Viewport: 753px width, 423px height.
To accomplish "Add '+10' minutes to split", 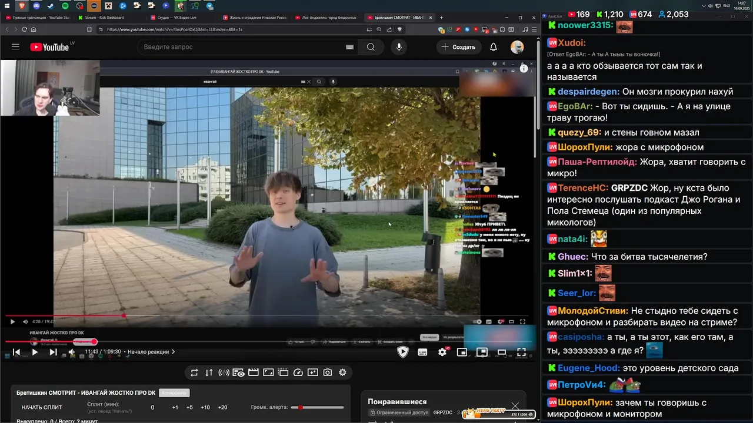I will [x=205, y=408].
